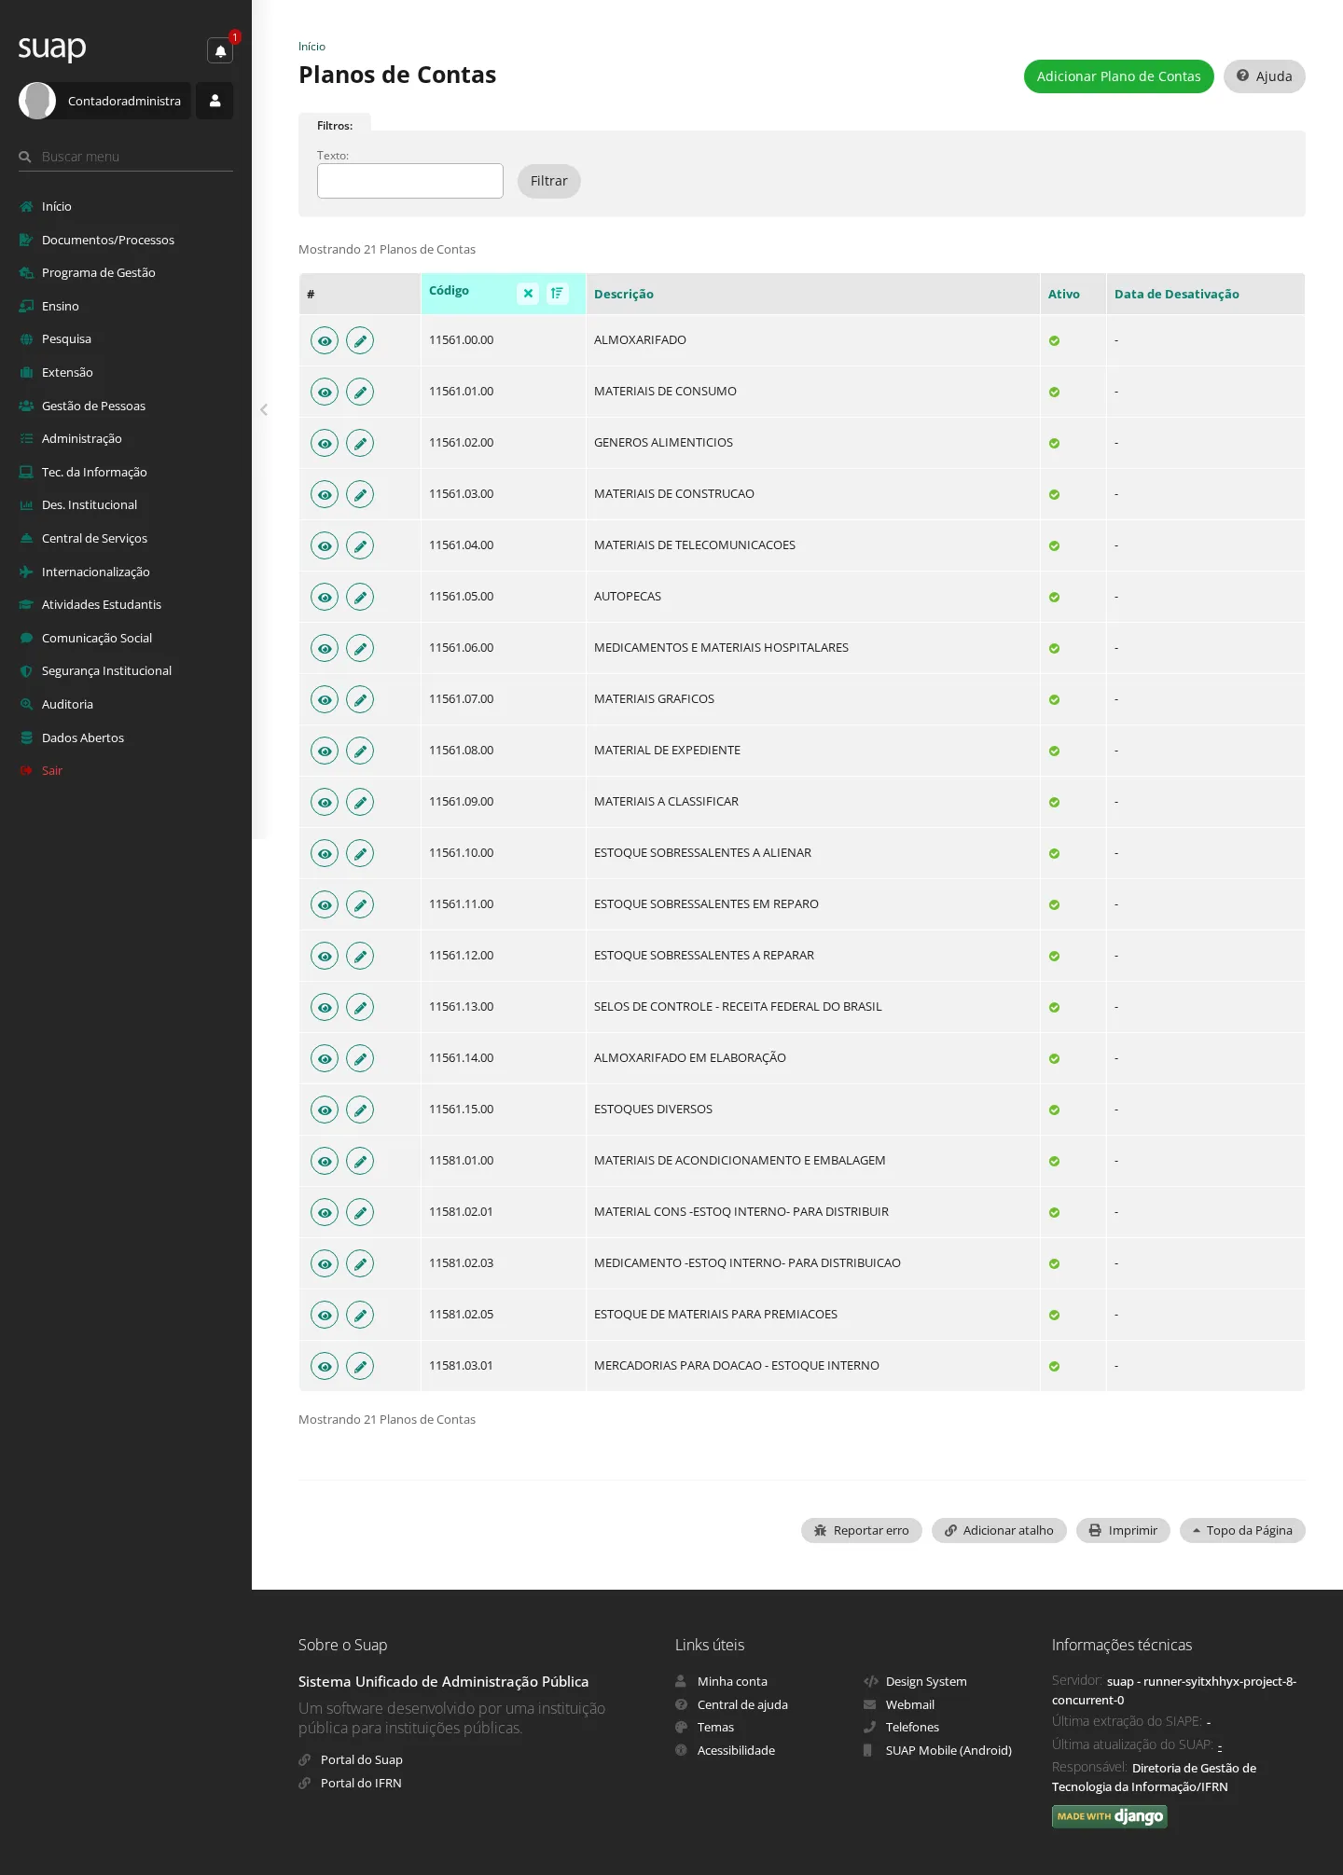
Task: Click the Filtrar button
Action: (548, 181)
